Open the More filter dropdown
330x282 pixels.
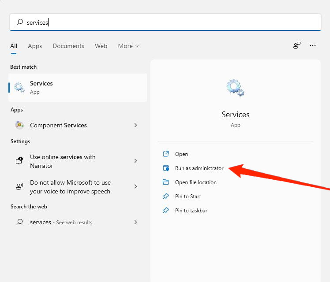[128, 46]
